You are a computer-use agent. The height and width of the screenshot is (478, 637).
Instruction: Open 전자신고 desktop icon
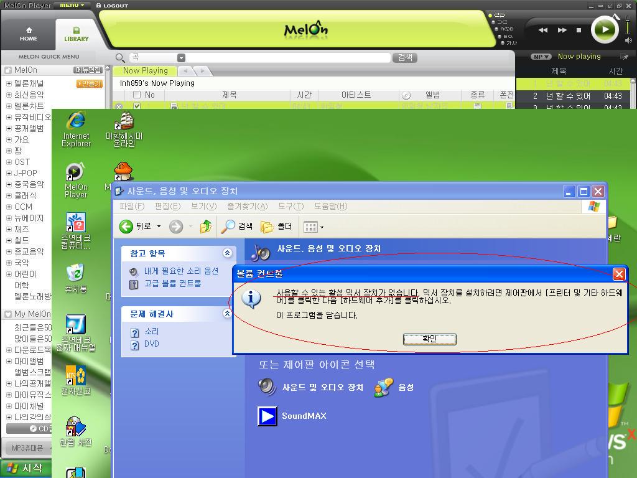(76, 380)
